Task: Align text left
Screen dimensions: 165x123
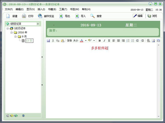Action: coord(114,40)
